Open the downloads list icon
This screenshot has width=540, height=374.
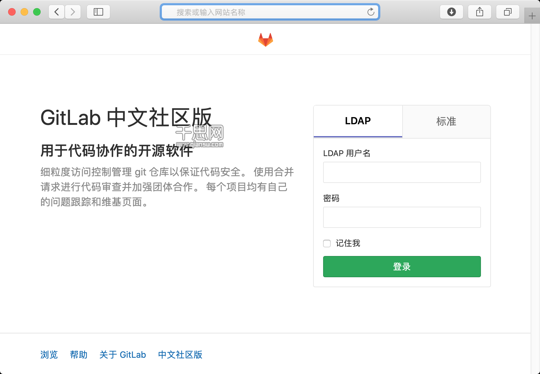452,12
